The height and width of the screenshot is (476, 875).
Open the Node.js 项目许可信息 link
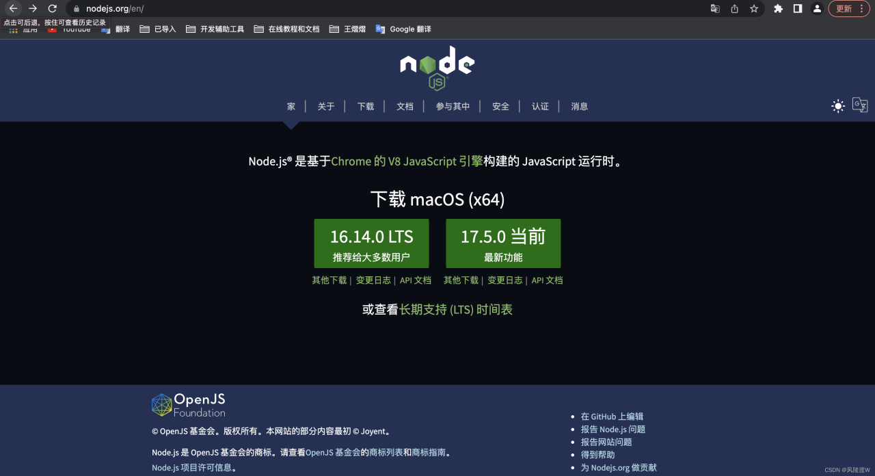[192, 468]
